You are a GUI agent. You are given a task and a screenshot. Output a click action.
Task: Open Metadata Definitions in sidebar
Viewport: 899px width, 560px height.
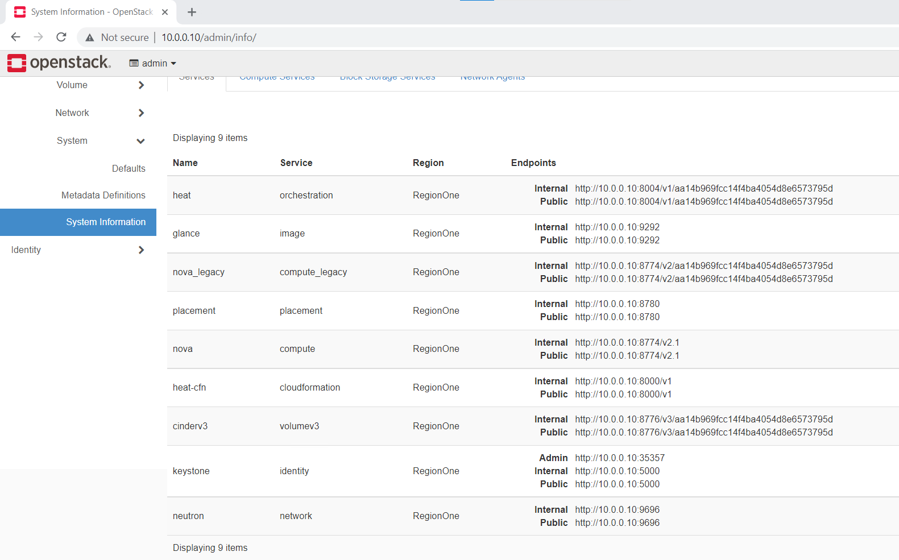(x=103, y=196)
